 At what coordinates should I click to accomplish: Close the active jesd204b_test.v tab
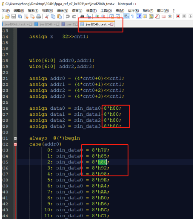pos(112,24)
